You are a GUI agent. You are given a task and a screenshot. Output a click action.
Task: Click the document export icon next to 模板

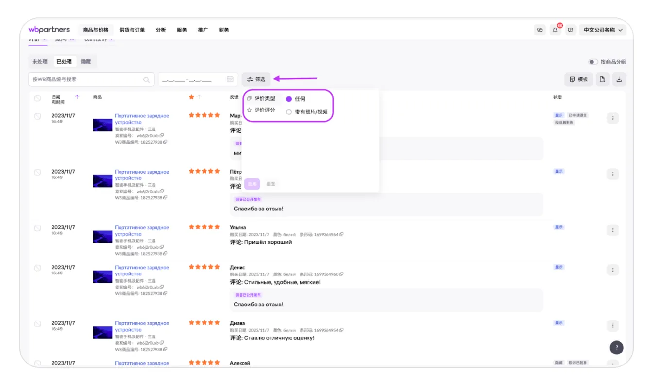[x=602, y=80]
